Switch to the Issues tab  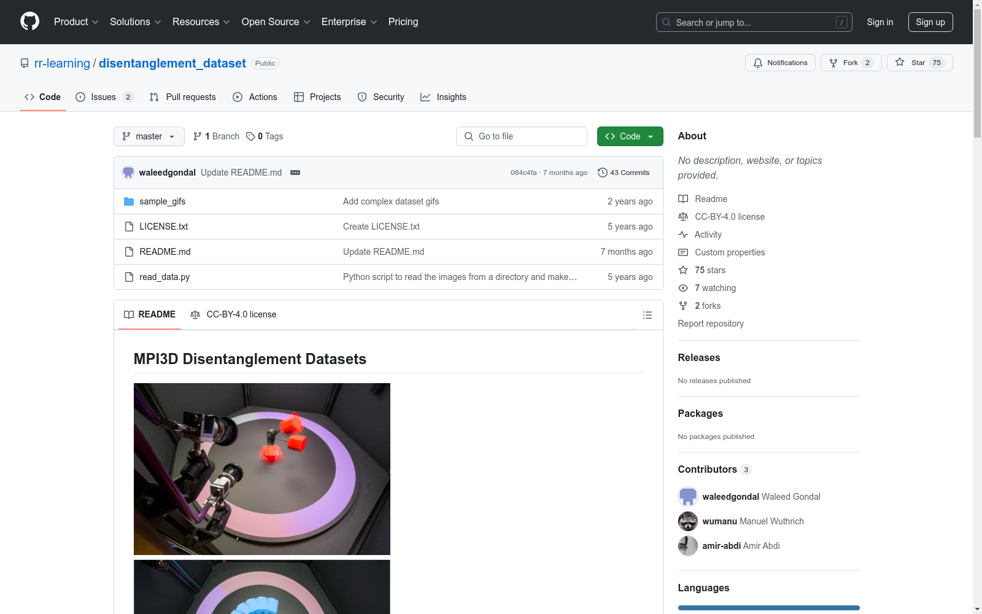(x=103, y=97)
